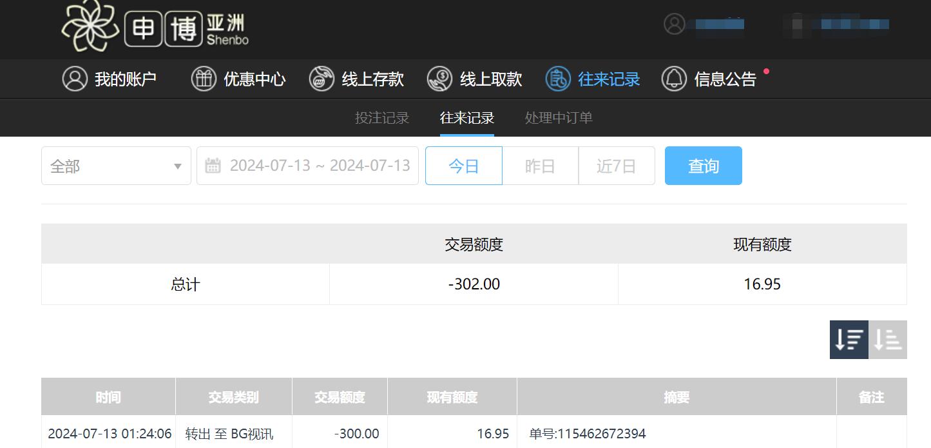Open the 处理中订单 tab
The width and height of the screenshot is (931, 448).
click(x=557, y=117)
